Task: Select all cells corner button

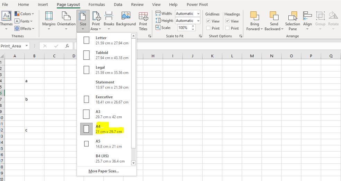Action: pos(2,56)
